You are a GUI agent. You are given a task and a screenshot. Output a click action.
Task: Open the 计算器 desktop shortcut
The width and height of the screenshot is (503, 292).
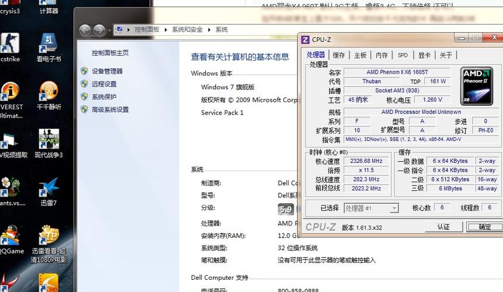coord(48,7)
